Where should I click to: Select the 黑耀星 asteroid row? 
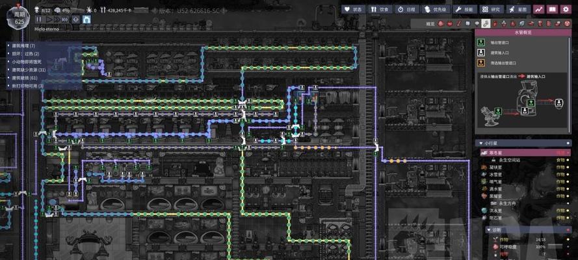(x=525, y=196)
